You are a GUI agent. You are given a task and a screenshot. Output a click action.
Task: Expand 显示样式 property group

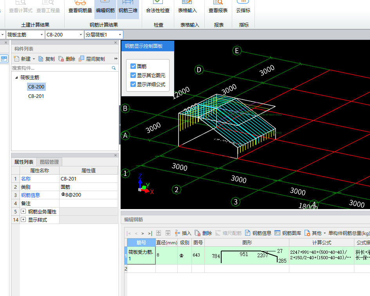(23, 220)
